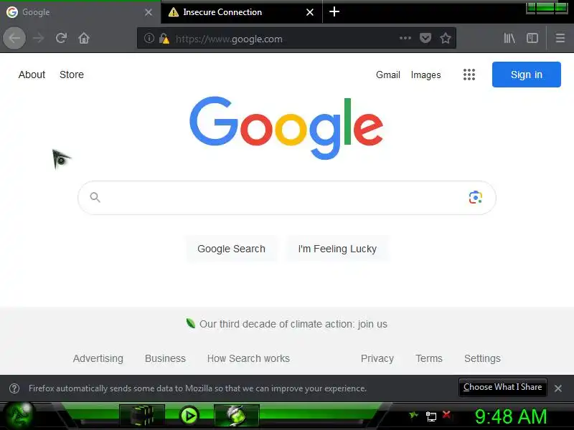Open the Settings footer menu
Image resolution: width=574 pixels, height=430 pixels.
[482, 358]
